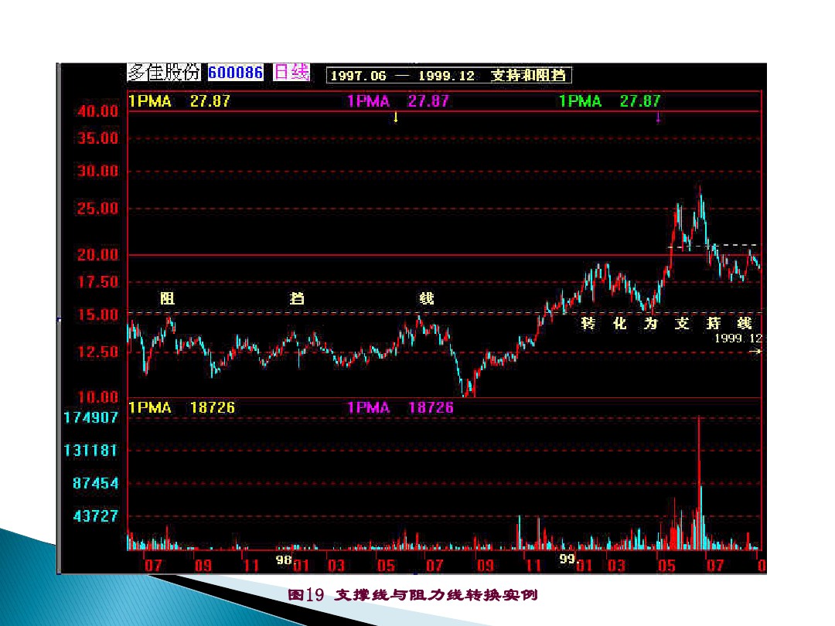Click the 174907 volume axis label
Viewport: 835px width, 626px height.
point(90,418)
